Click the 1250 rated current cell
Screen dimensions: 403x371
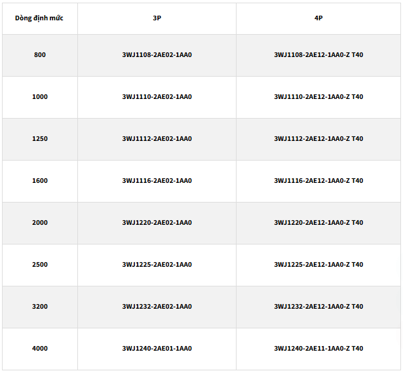tap(40, 139)
